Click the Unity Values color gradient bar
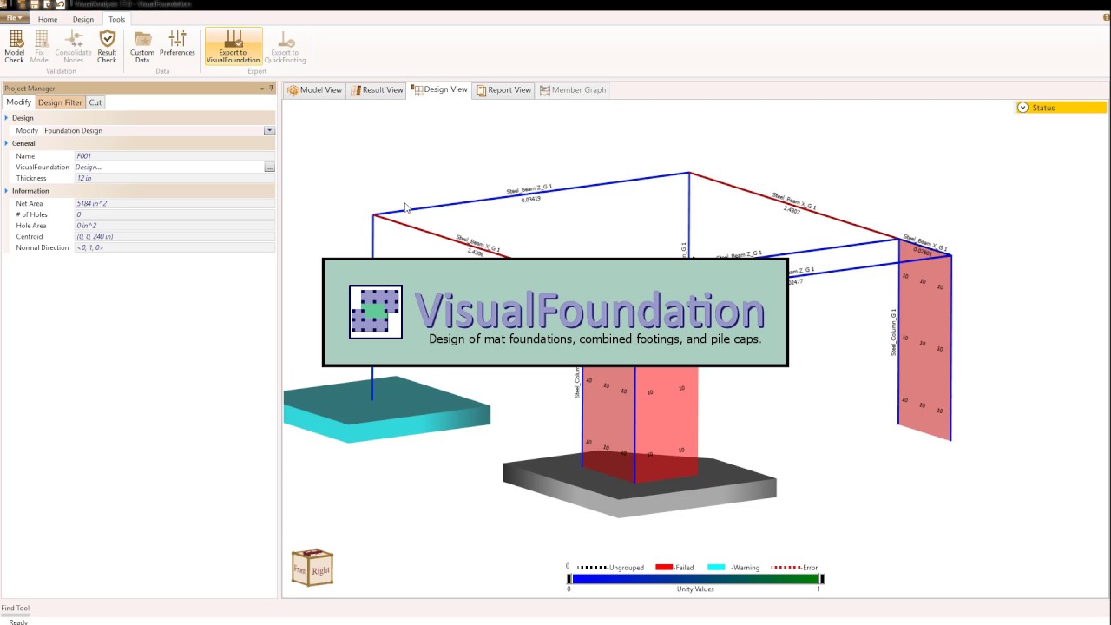The width and height of the screenshot is (1111, 625). pyautogui.click(x=695, y=579)
